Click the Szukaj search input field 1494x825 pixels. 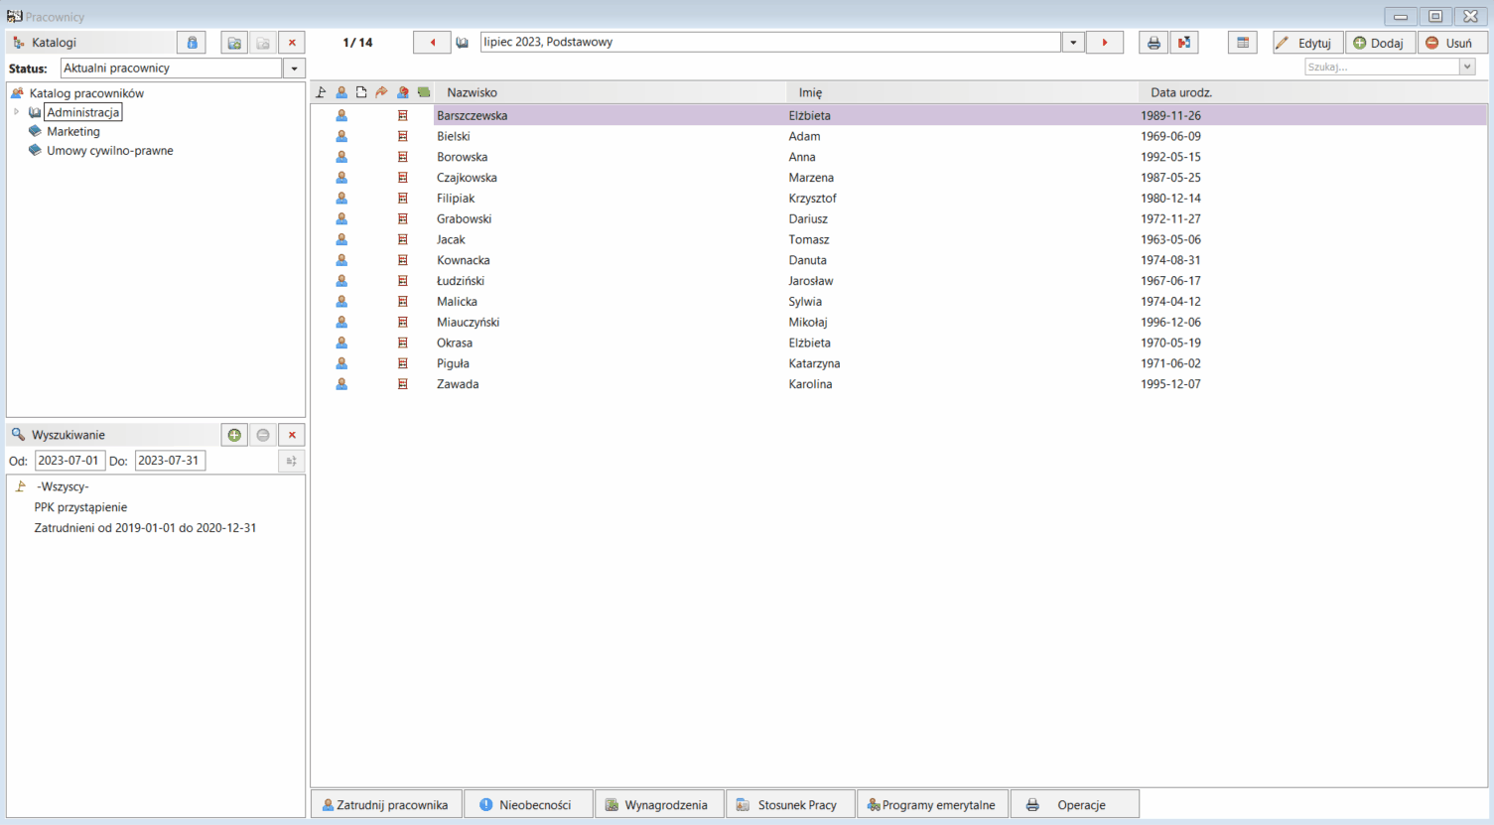point(1381,67)
